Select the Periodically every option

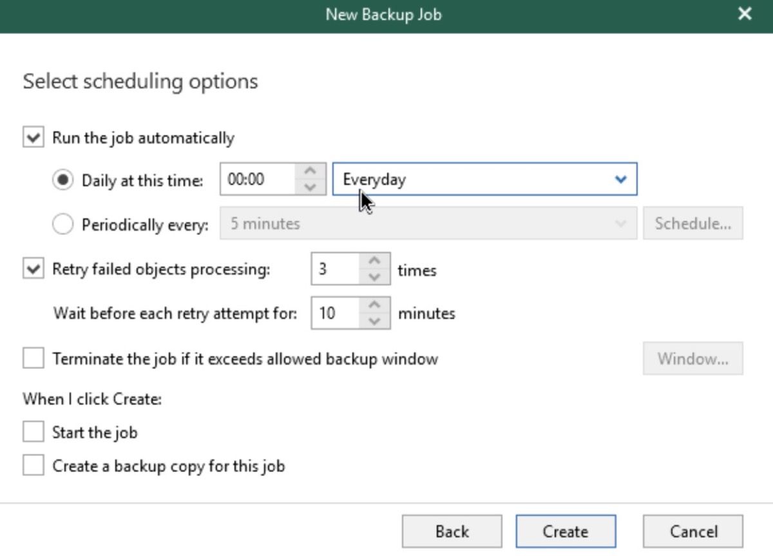(63, 224)
